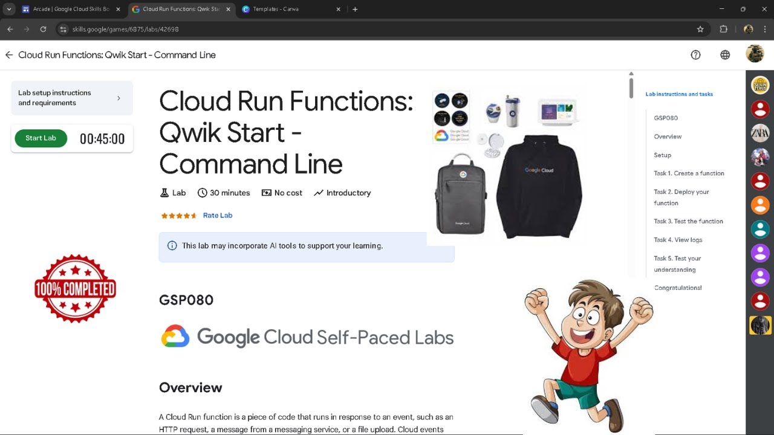
Task: Click the Rate Lab link
Action: (x=218, y=216)
